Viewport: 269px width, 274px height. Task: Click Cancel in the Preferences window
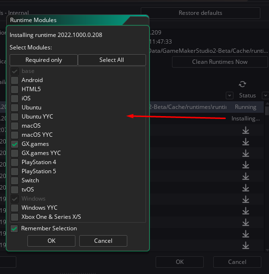point(237,262)
